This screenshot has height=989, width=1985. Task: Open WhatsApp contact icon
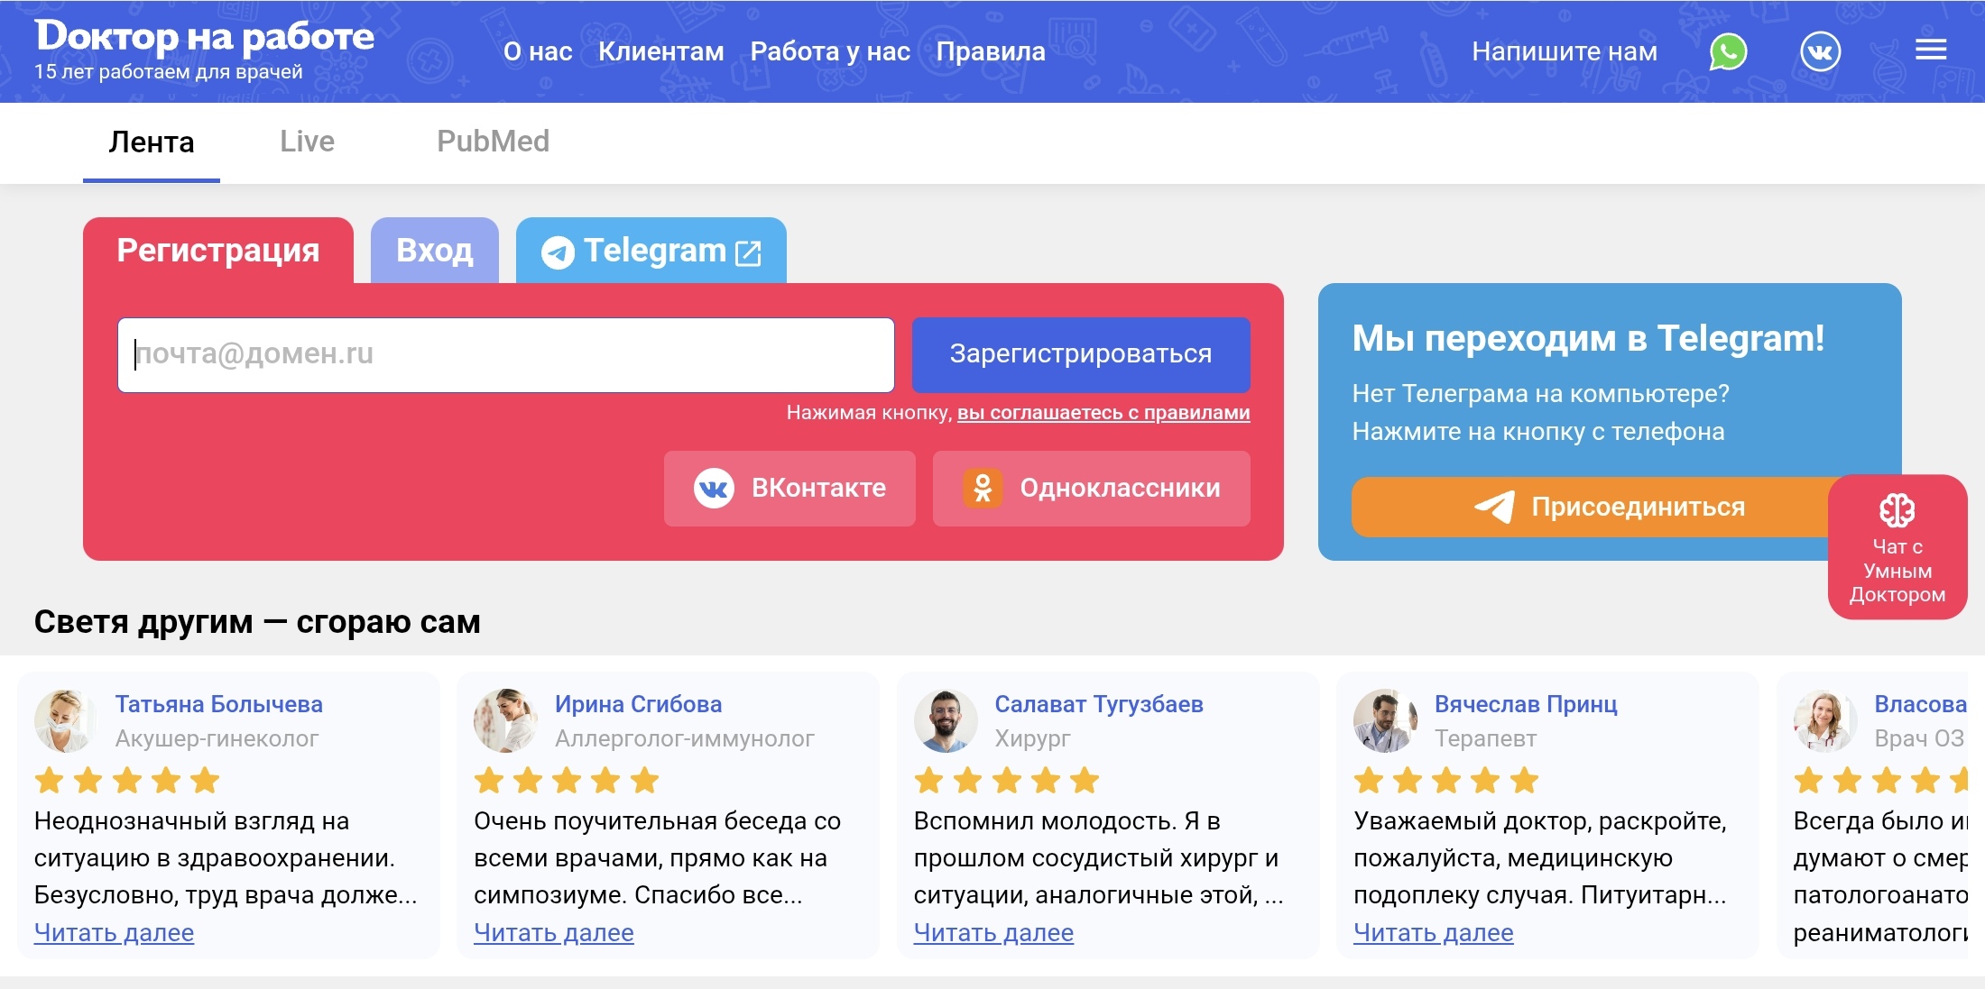(1728, 51)
